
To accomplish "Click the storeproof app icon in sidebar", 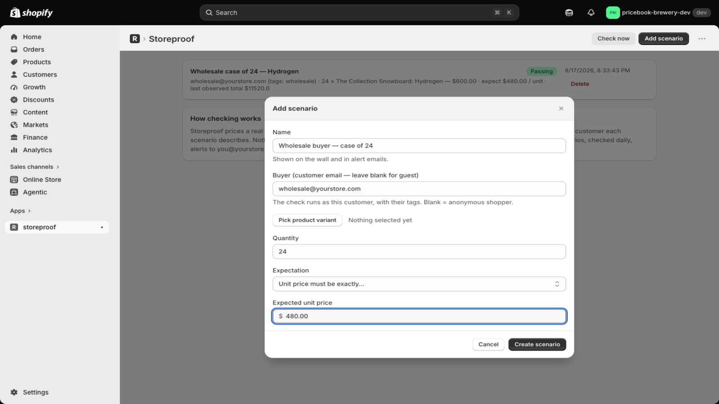I will tap(14, 227).
